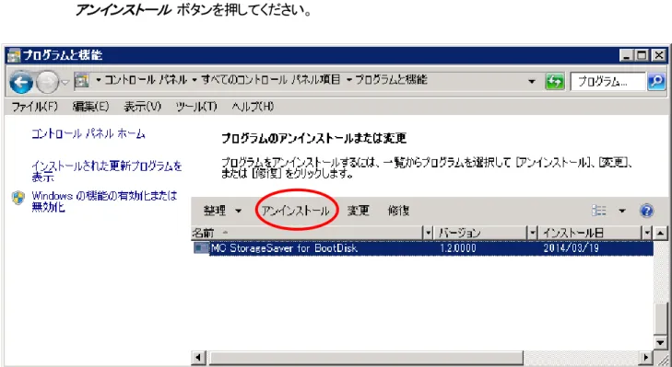The width and height of the screenshot is (672, 367).
Task: Expand address bar history dropdown arrow
Action: (x=532, y=81)
